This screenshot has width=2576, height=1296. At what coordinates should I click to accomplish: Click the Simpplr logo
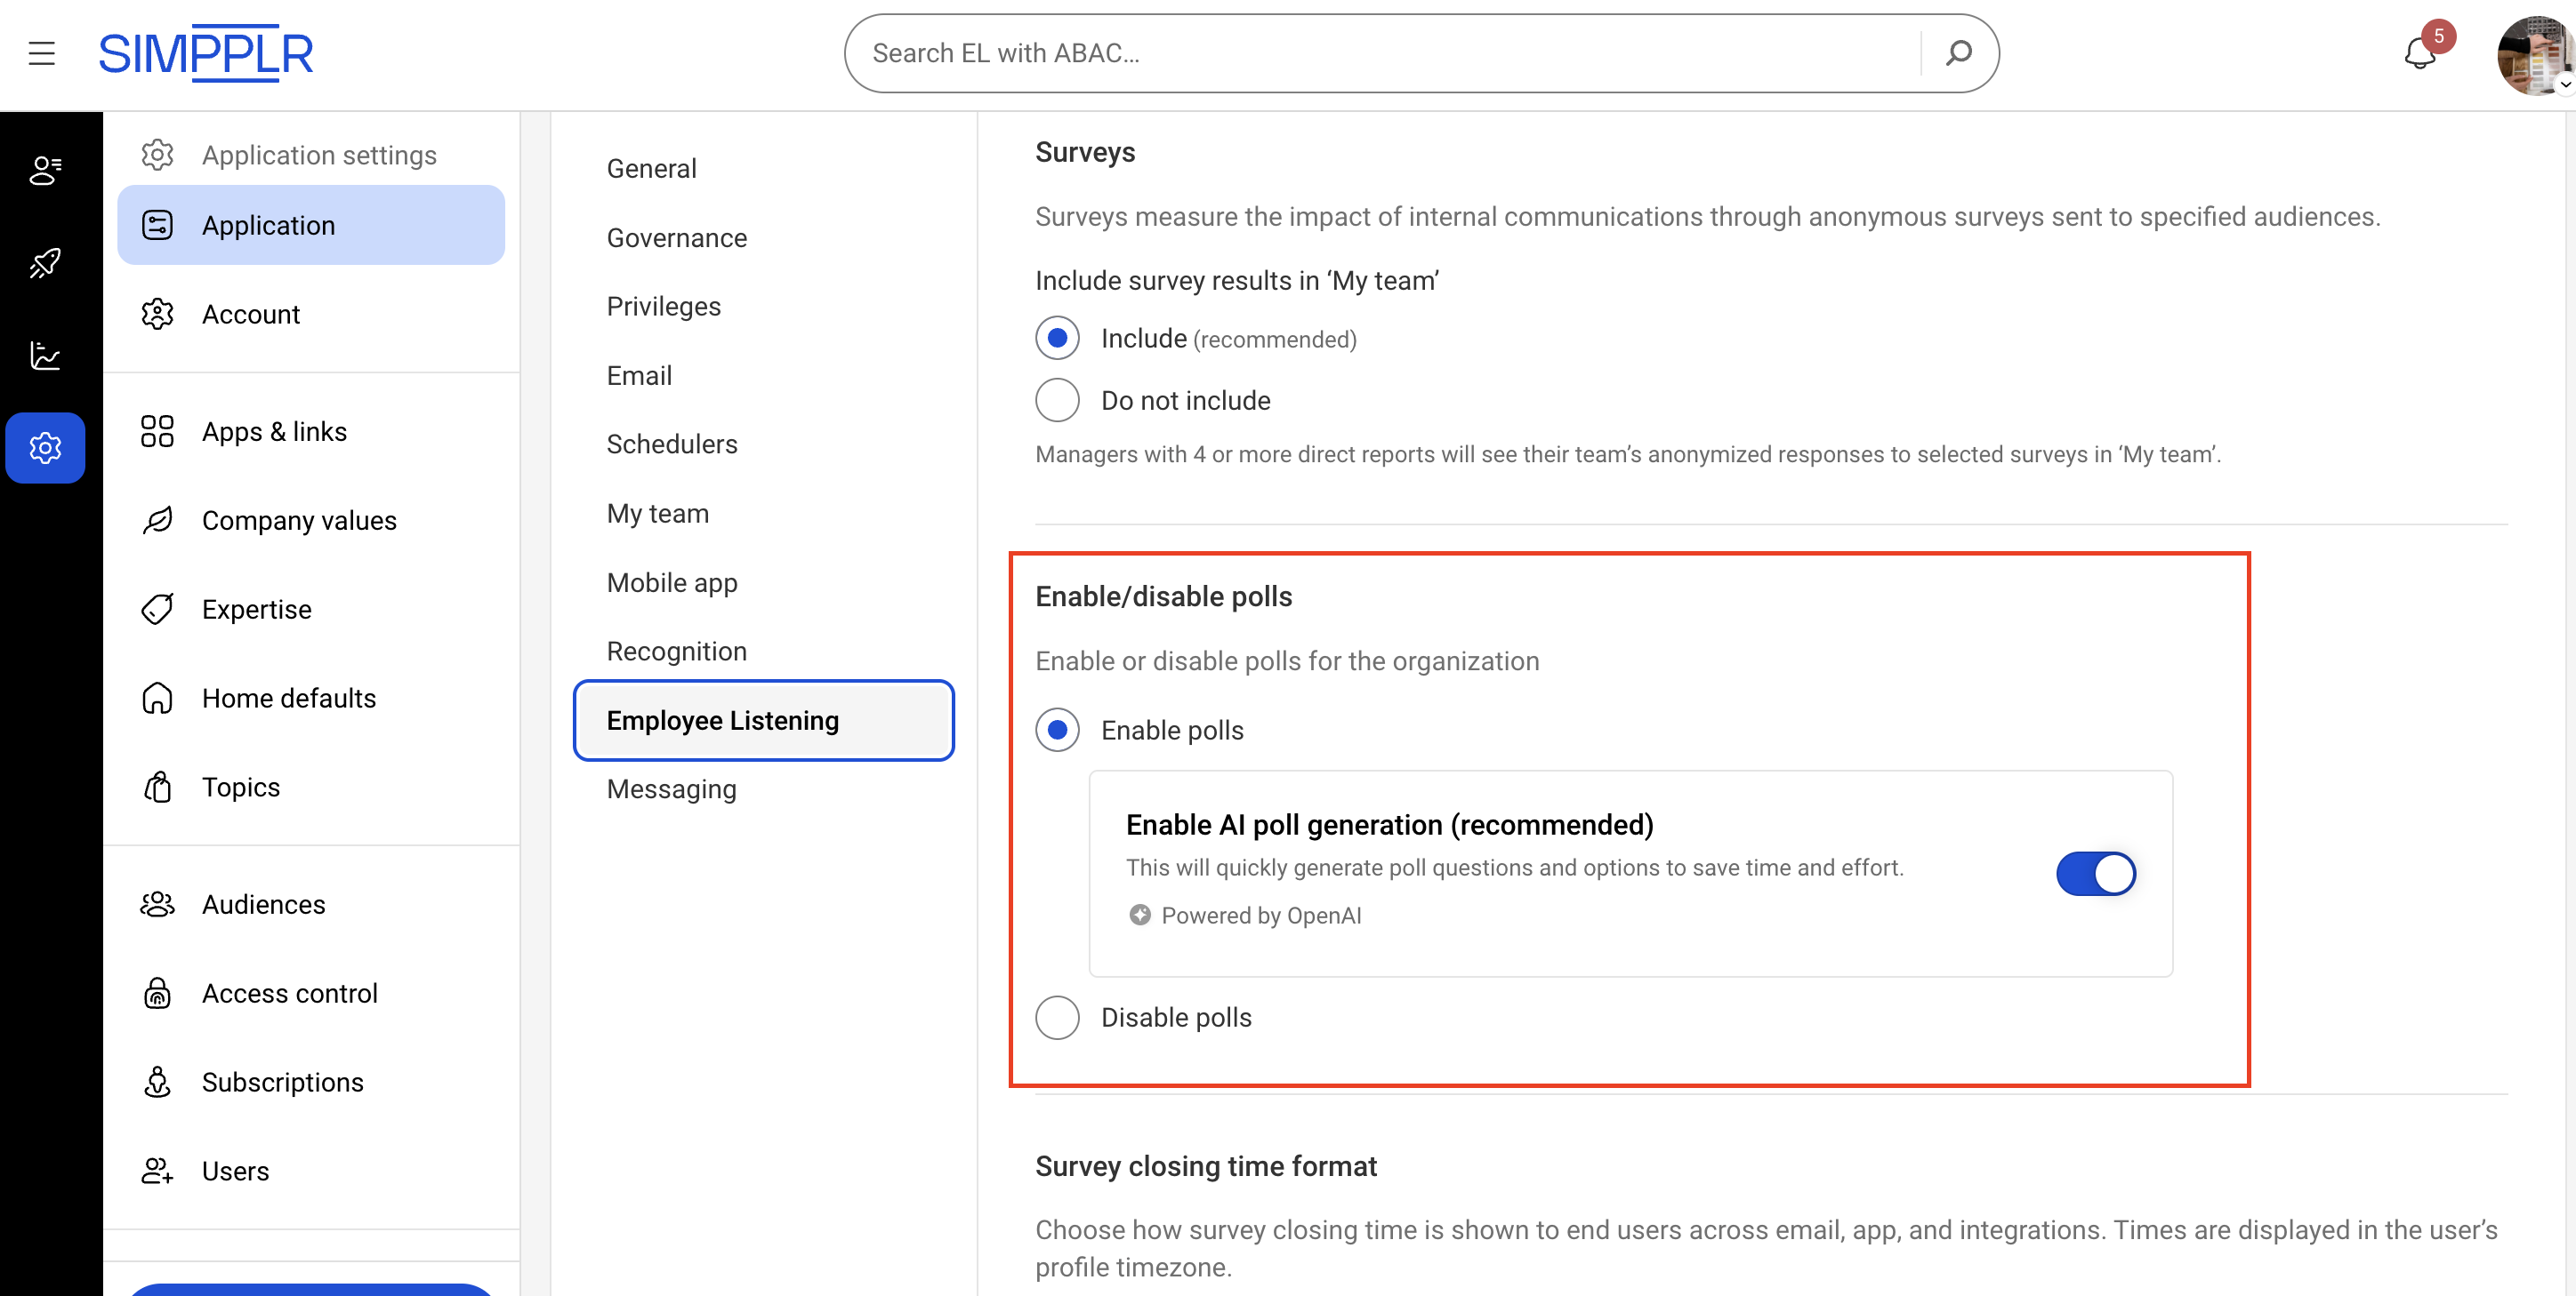206,53
